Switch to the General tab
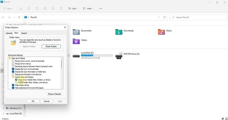This screenshot has height=120, width=228. pos(9,33)
